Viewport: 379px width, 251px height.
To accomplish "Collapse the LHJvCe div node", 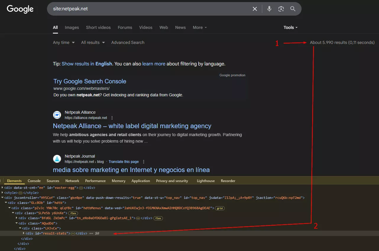I will point(20,228).
